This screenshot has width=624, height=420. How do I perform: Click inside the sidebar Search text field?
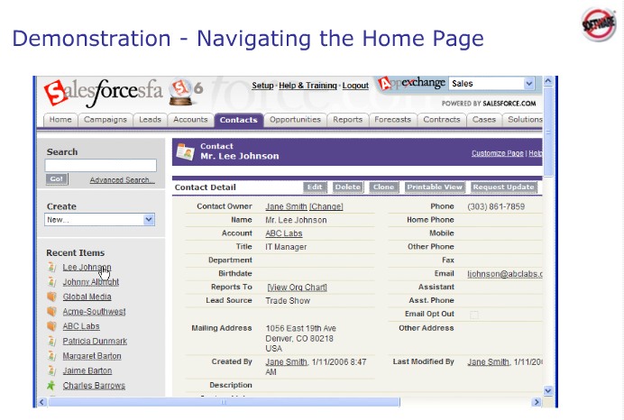(x=100, y=166)
